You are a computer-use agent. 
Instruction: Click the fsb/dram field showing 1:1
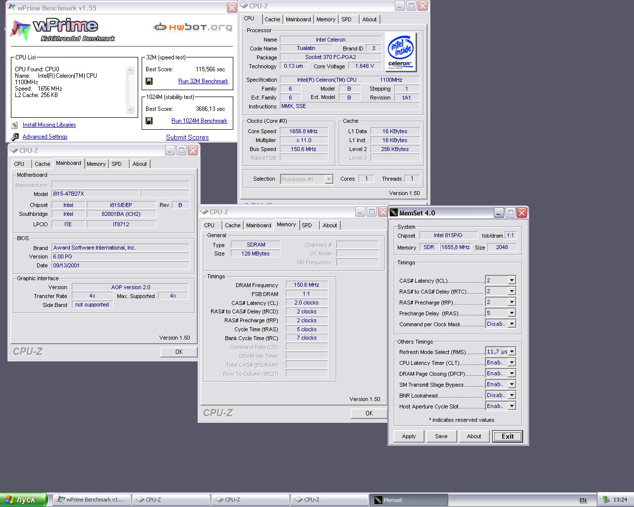pos(510,236)
